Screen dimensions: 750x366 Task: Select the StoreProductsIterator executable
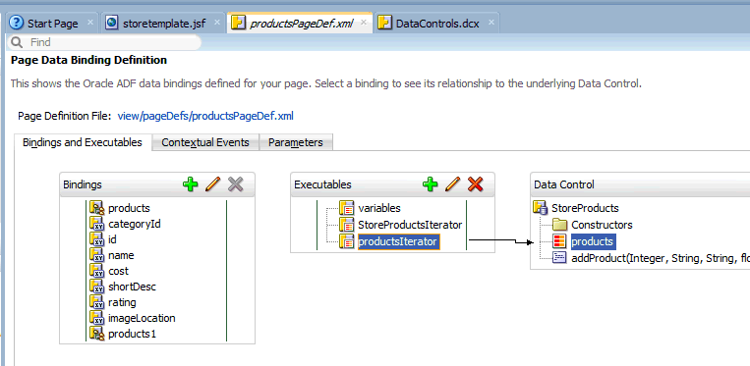click(x=410, y=225)
